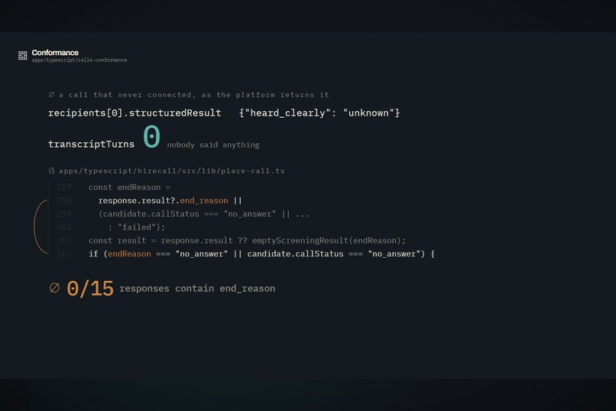Open apps/typescript/hirecall/src/lib/place-call.ts path

[172, 171]
